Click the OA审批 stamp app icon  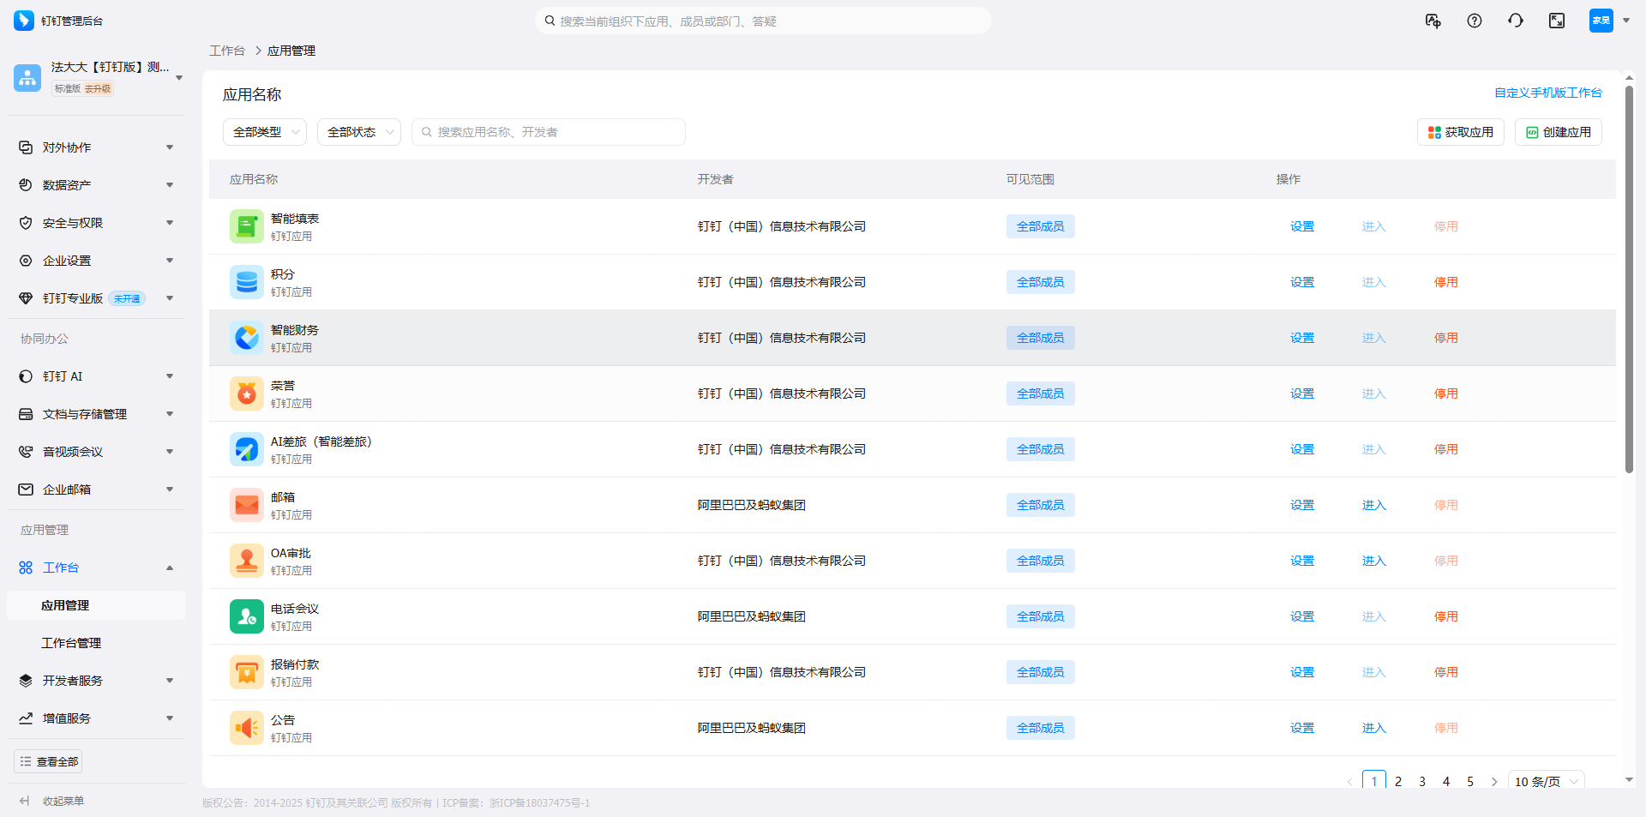(x=247, y=561)
